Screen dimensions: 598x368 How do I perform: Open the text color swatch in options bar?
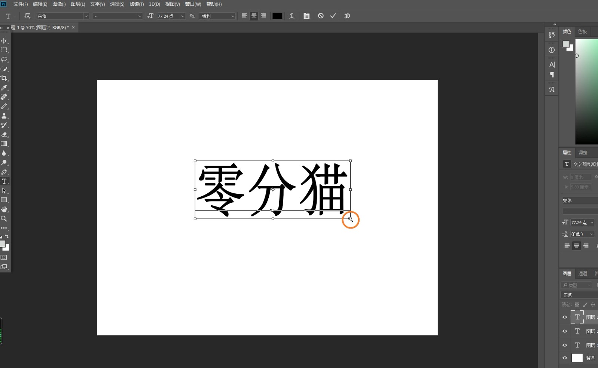[277, 16]
